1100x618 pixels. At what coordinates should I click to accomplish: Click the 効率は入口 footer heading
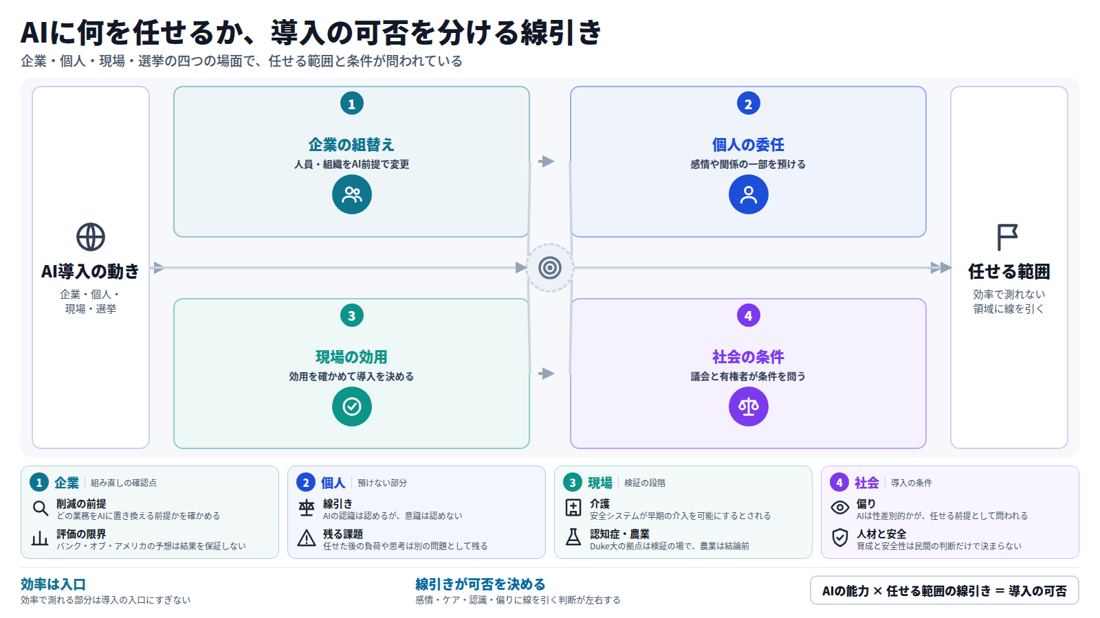point(53,584)
